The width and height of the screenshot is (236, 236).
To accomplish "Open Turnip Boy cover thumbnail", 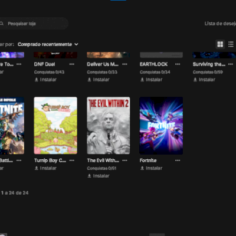I will 55,126.
